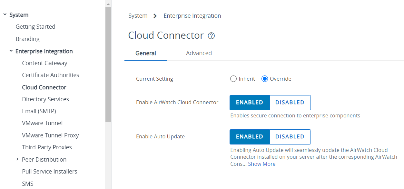Open Pull Service Installers settings
This screenshot has height=189, width=404.
[50, 172]
